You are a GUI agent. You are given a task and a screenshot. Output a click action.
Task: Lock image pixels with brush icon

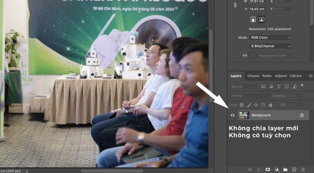(x=249, y=105)
